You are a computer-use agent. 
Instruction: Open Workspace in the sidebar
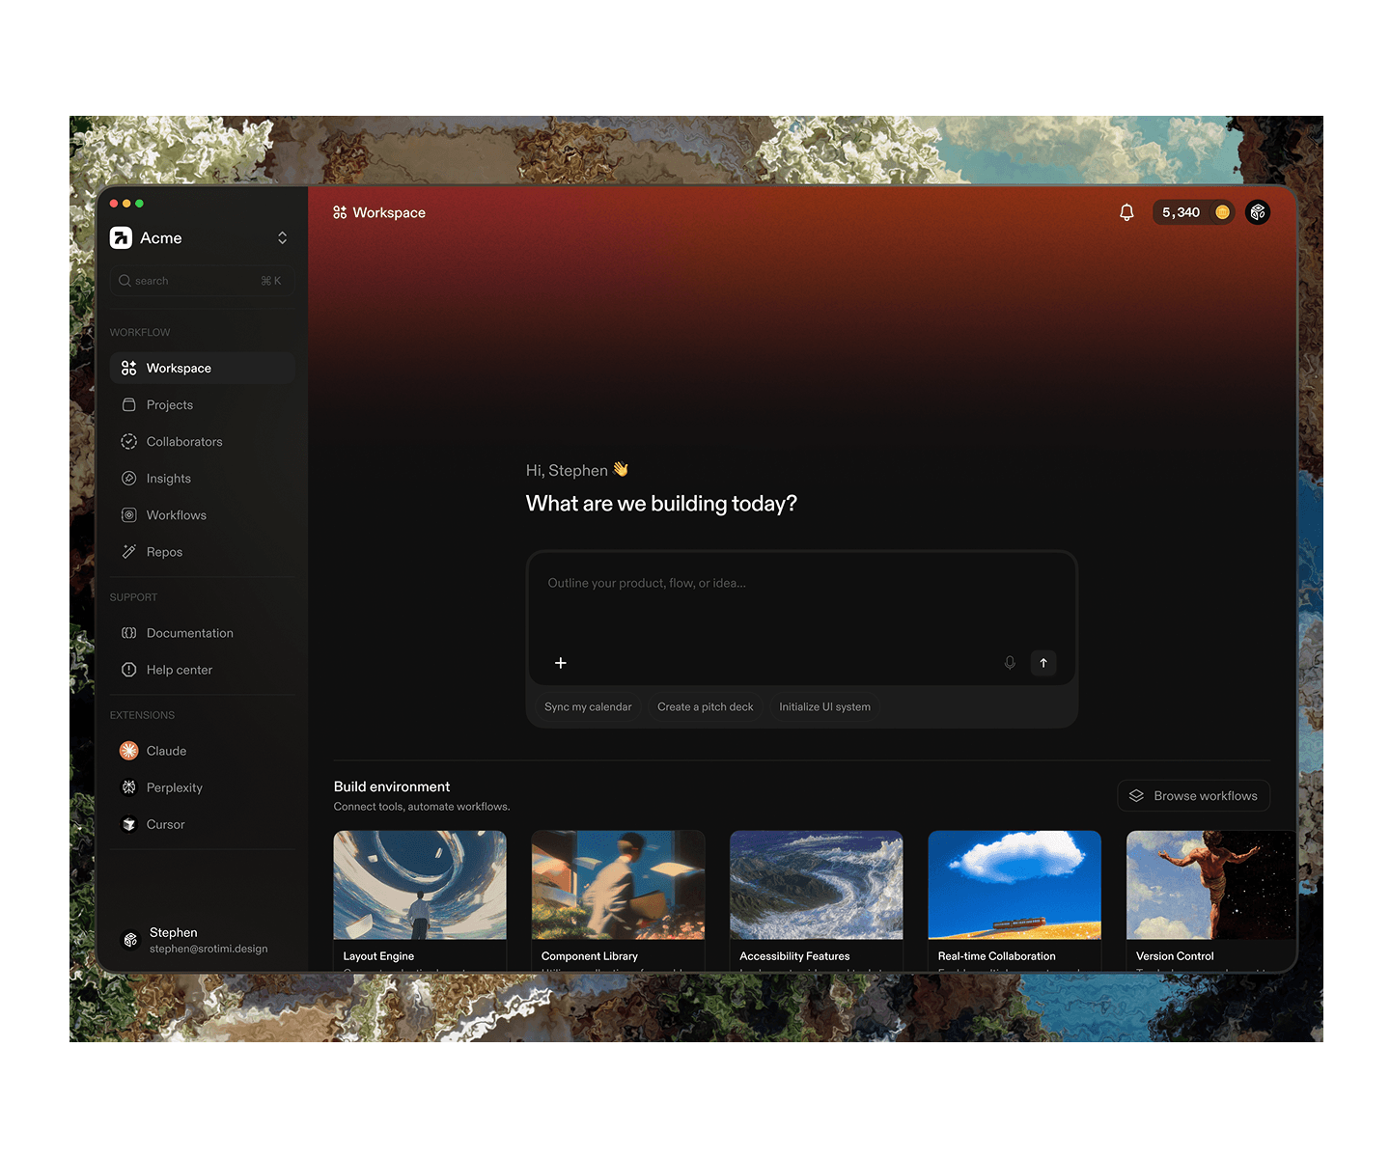coord(202,369)
